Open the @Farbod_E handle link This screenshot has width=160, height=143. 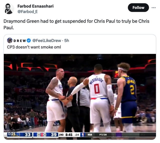coord(27,12)
